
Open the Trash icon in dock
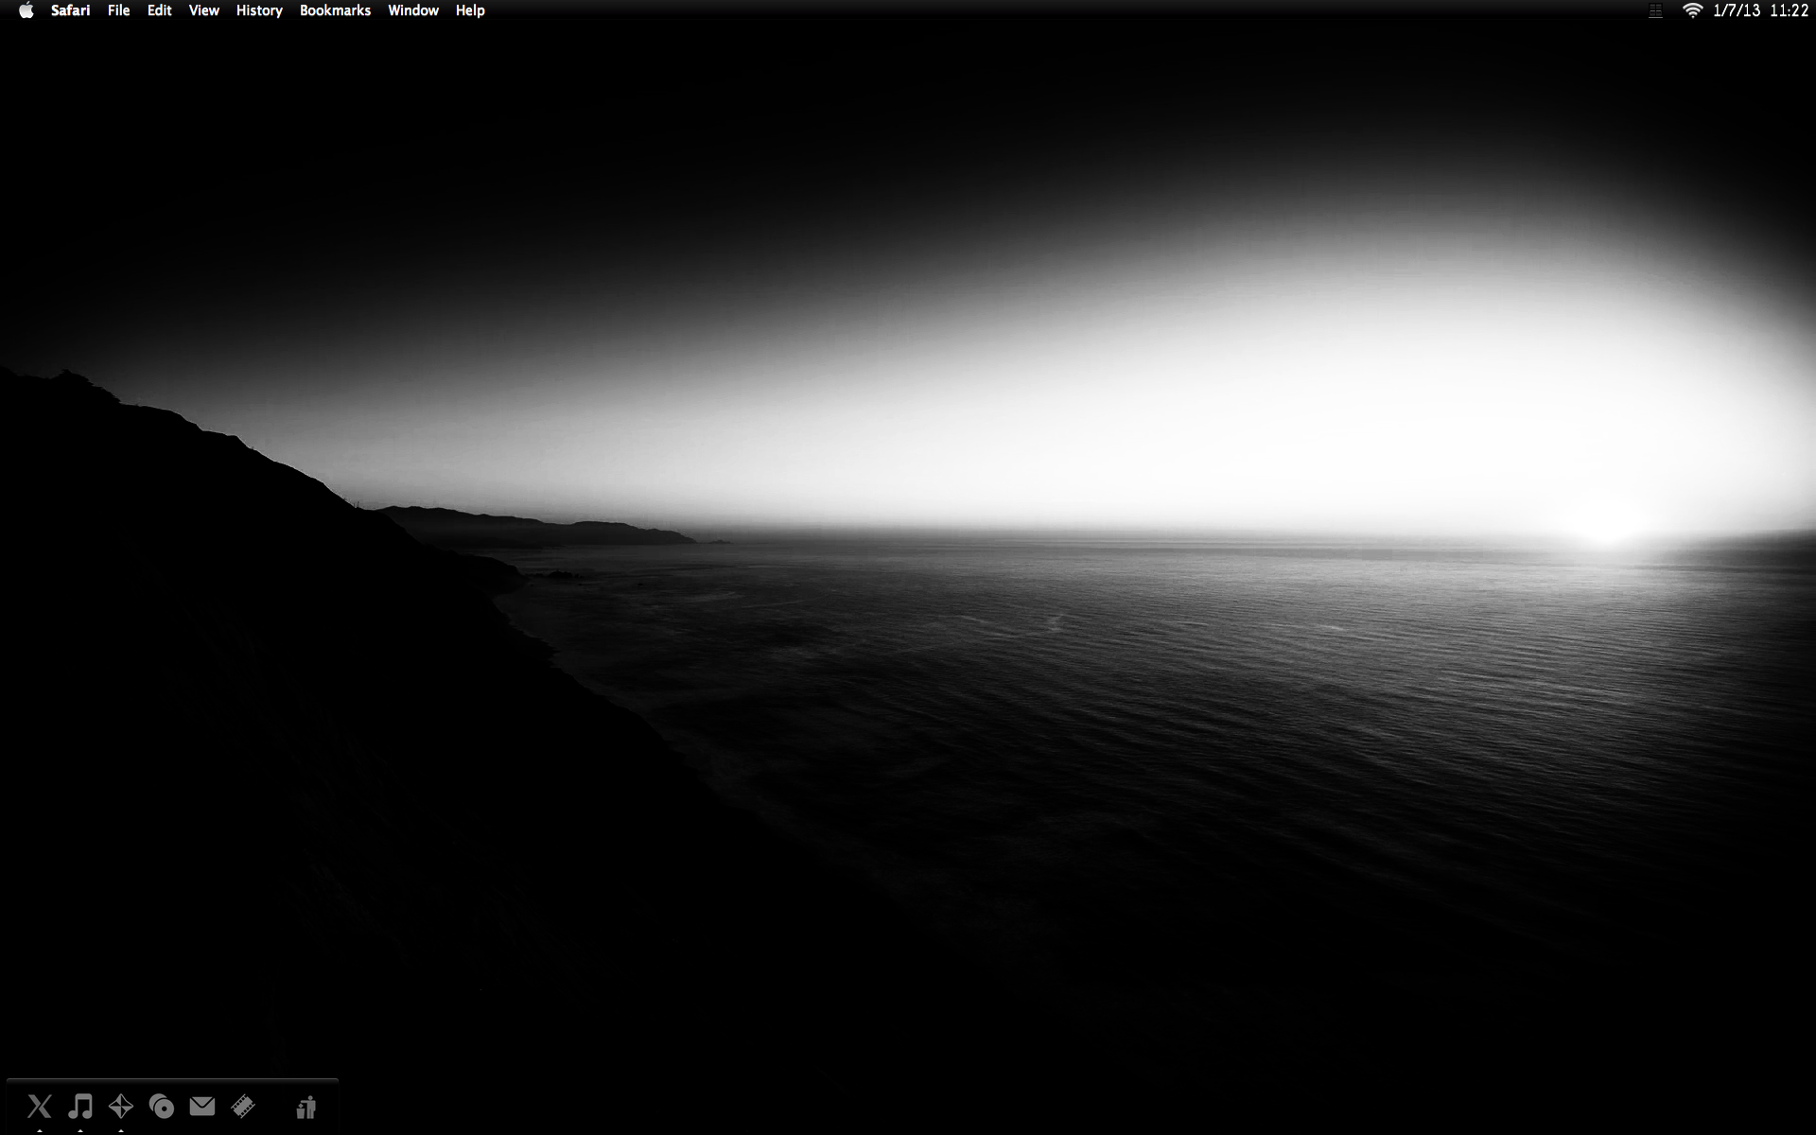tap(306, 1108)
